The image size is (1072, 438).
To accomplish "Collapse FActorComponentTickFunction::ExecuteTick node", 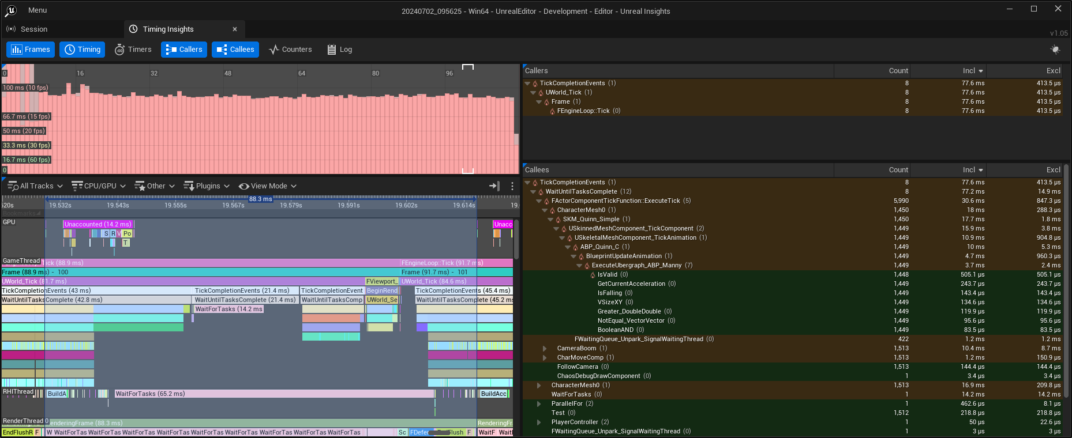I will click(x=539, y=201).
